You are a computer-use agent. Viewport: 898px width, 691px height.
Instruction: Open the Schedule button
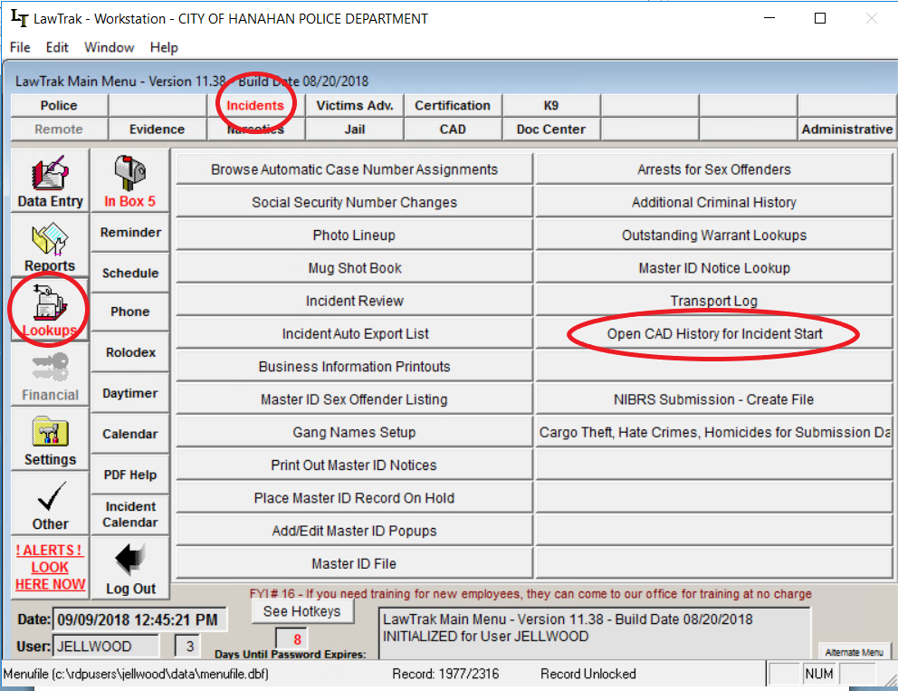130,273
